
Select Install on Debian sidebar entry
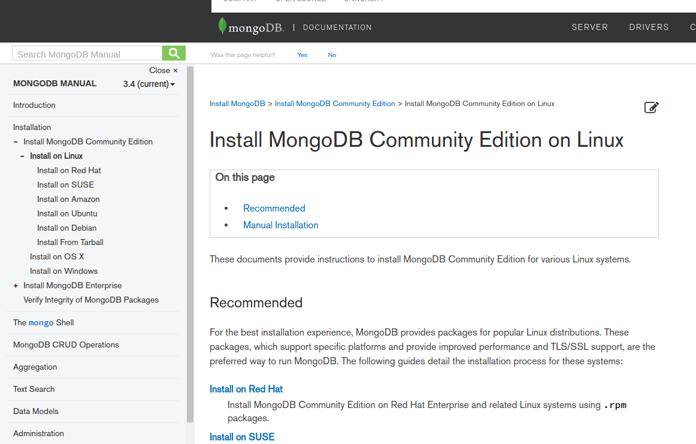[x=66, y=228]
